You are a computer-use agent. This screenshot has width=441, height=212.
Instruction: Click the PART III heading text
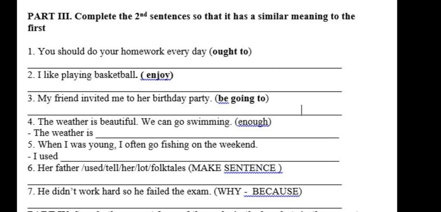[x=191, y=22]
